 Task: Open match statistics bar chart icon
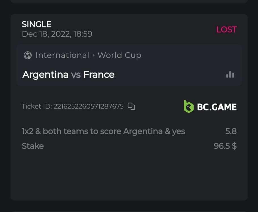[x=230, y=75]
